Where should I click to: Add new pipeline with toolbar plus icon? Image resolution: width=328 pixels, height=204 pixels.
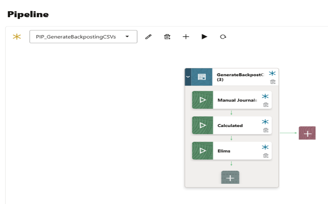coord(186,37)
